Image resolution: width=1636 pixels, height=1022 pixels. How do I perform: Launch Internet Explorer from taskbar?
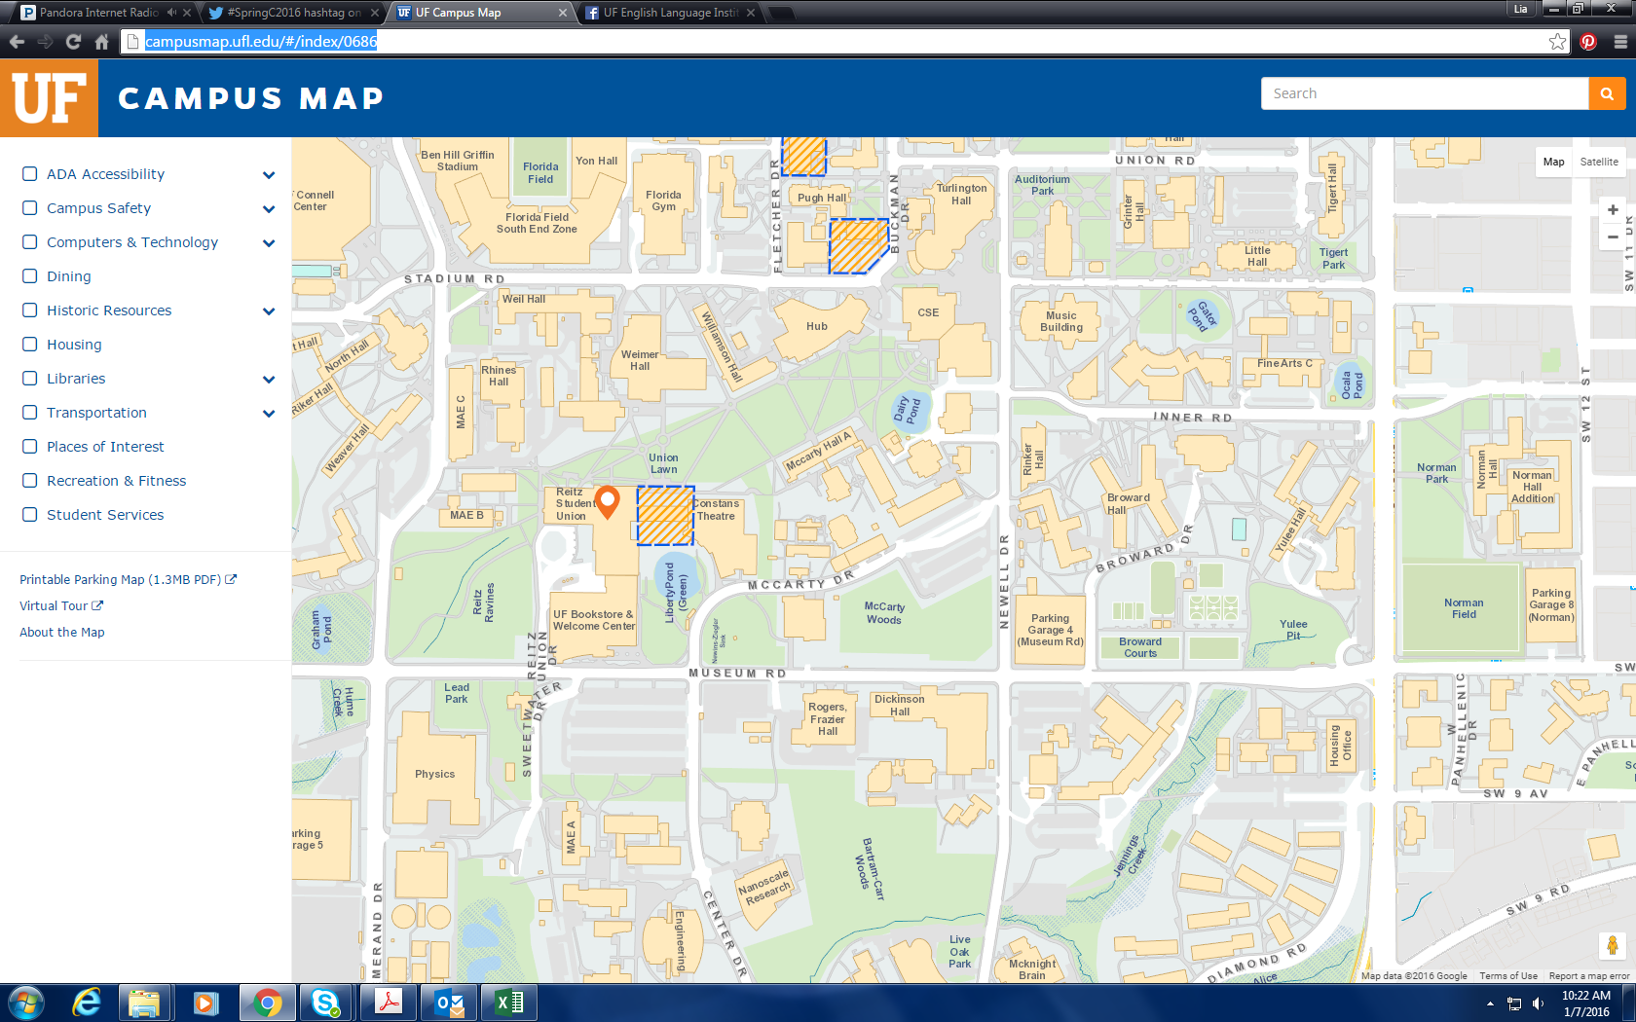click(x=87, y=1003)
